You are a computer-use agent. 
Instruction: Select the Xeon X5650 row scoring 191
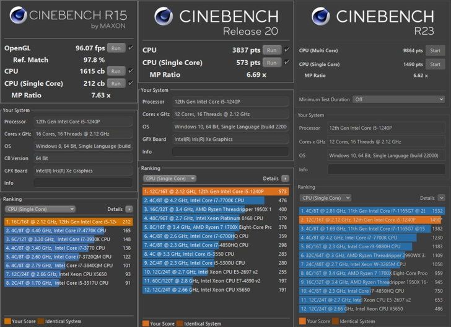tap(216, 290)
